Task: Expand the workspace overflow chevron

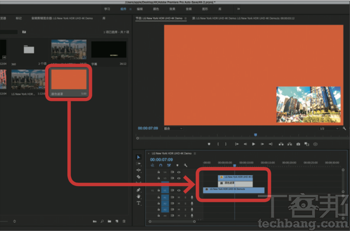Action: coord(239,9)
